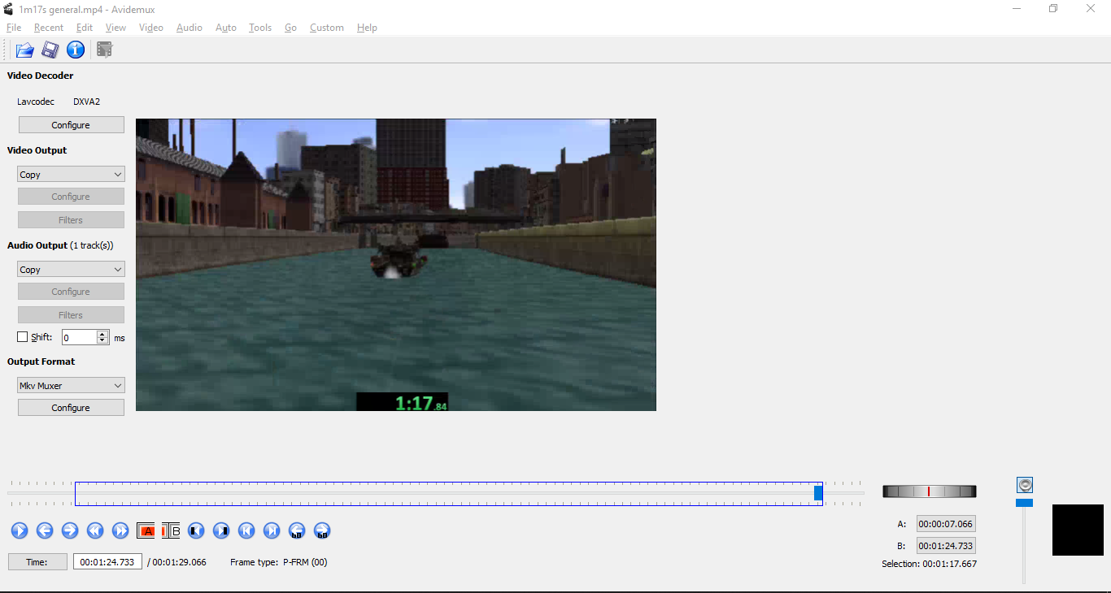
Task: Go to the last frame
Action: pyautogui.click(x=272, y=530)
